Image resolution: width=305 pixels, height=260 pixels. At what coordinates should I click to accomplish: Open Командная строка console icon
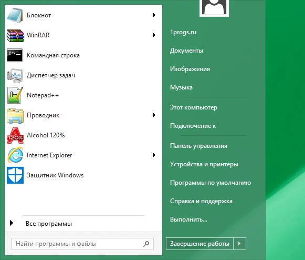(15, 55)
